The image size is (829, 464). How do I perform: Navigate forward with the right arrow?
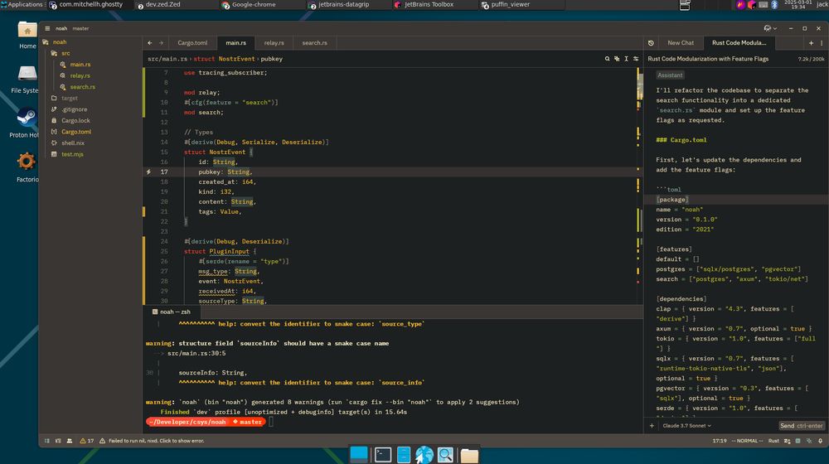(161, 43)
